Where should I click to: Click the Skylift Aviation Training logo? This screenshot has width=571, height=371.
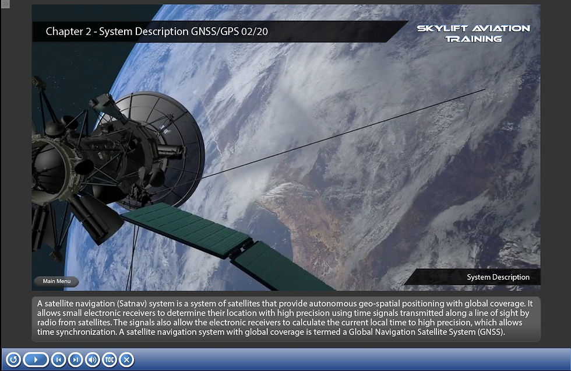pyautogui.click(x=473, y=33)
